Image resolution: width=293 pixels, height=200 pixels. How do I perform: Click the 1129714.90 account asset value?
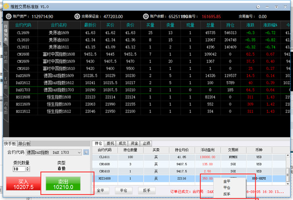click(x=42, y=17)
